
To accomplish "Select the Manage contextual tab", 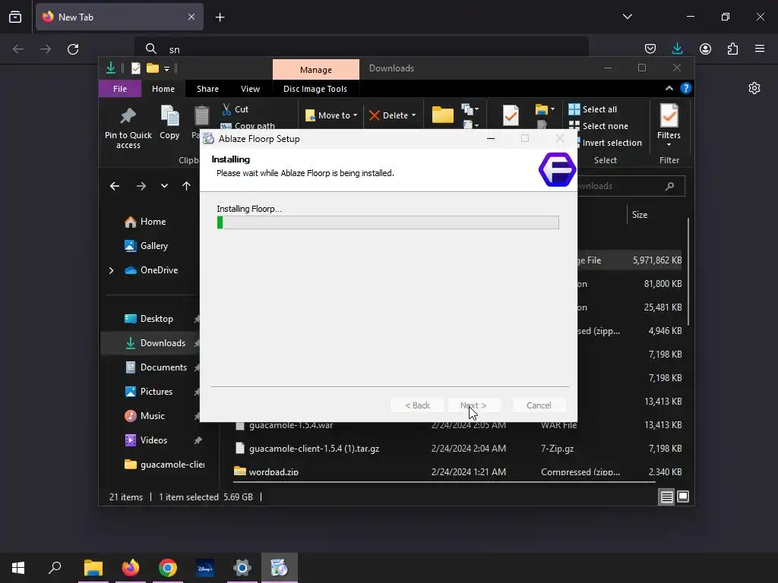I will click(x=315, y=69).
